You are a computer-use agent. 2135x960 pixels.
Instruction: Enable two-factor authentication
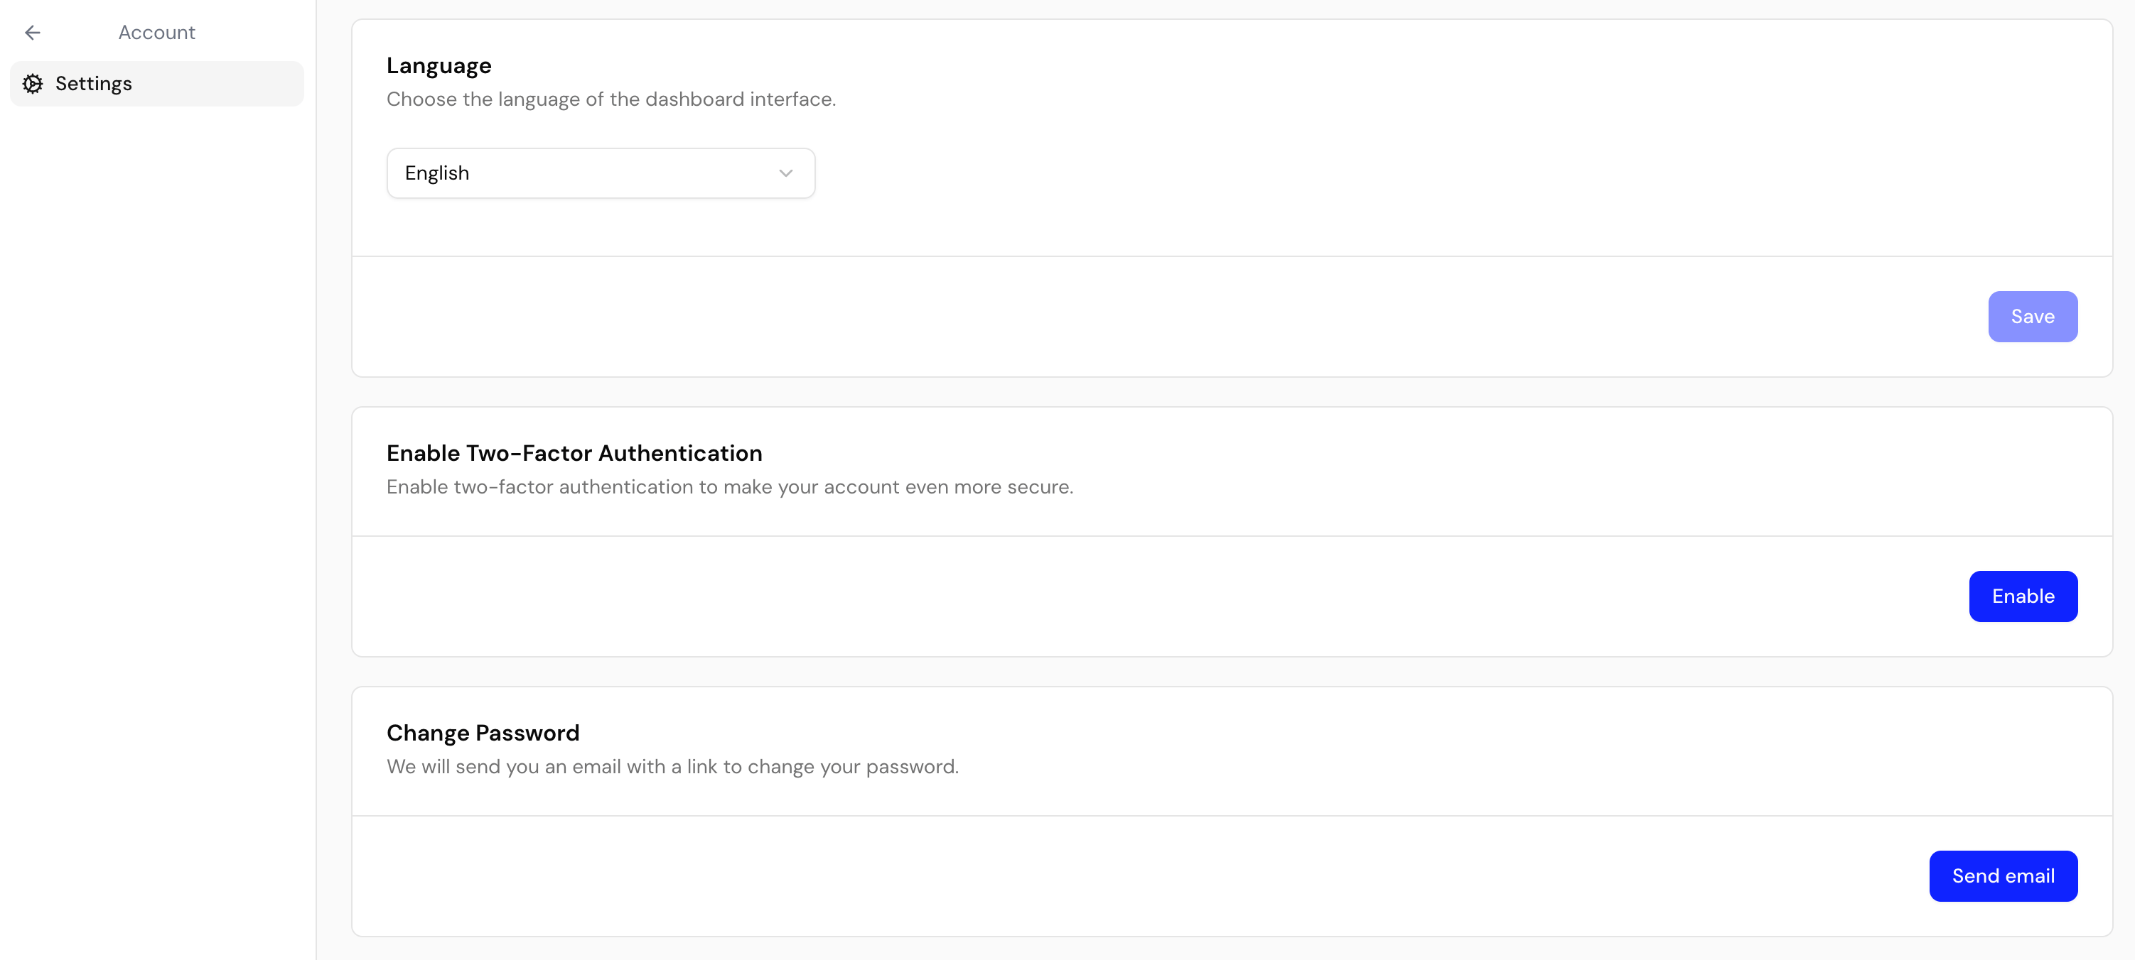[x=2022, y=596]
